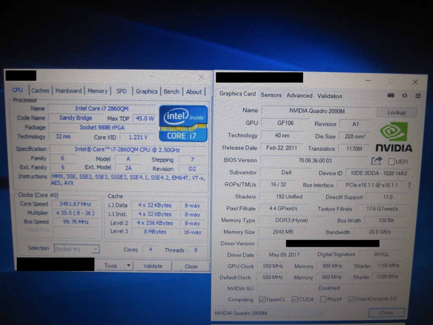Click the Intel Core i7 logo badge
Image resolution: width=433 pixels, height=325 pixels.
coord(183,123)
